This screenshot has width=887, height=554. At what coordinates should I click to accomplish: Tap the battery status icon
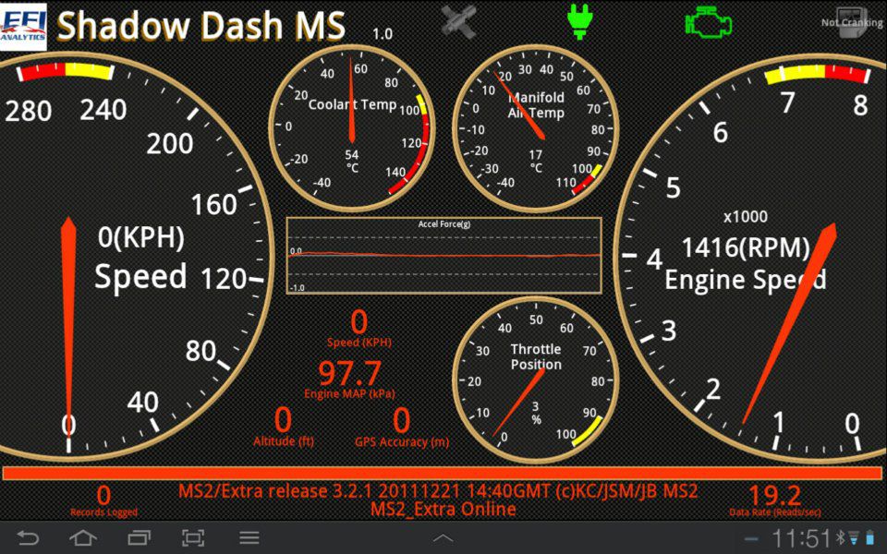click(870, 537)
